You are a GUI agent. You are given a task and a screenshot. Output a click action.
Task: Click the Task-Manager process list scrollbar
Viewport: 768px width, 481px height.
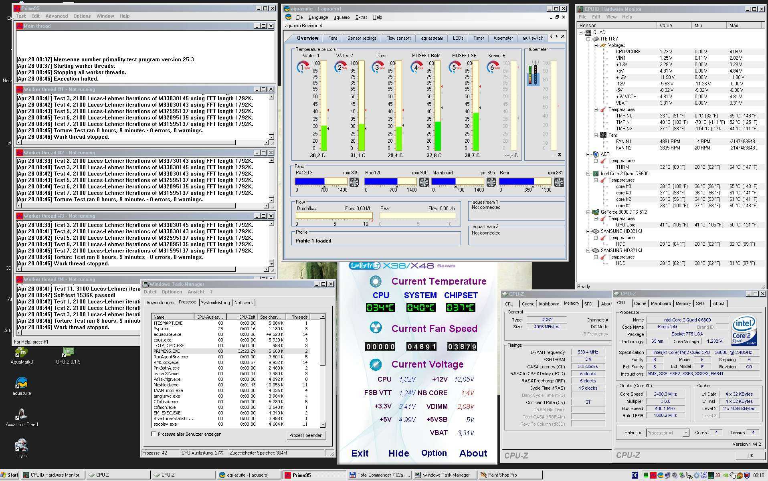tap(323, 371)
